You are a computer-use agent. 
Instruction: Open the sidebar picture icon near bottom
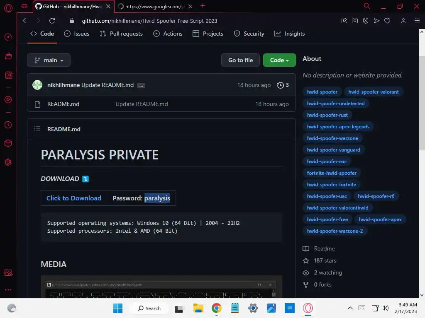8,272
